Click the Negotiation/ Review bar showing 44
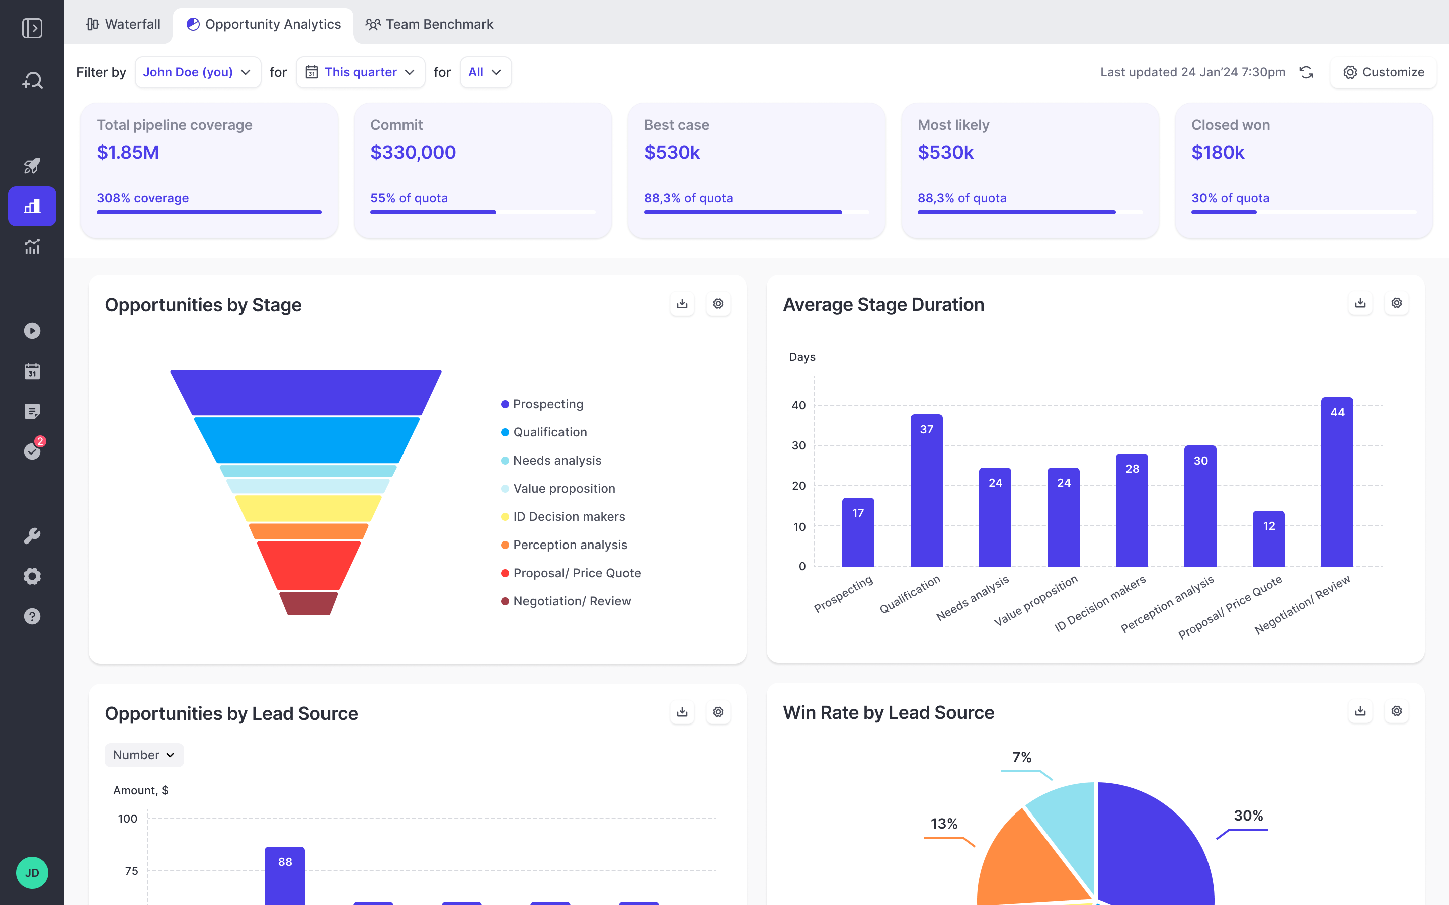The height and width of the screenshot is (905, 1449). [1337, 482]
